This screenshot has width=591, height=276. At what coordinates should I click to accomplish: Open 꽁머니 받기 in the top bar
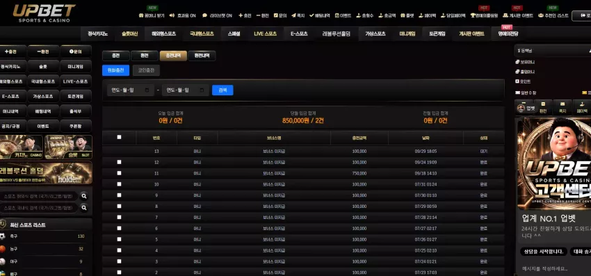coord(152,15)
